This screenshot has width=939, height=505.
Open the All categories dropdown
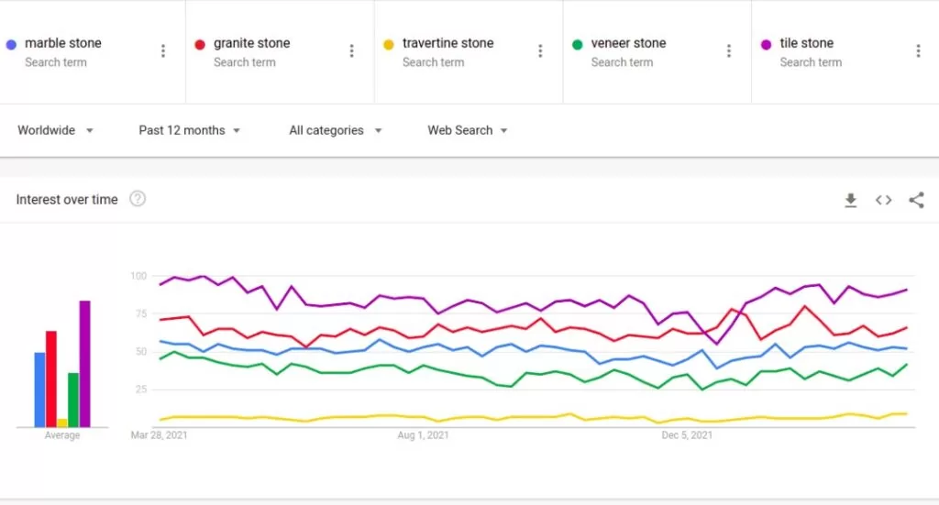click(x=336, y=130)
